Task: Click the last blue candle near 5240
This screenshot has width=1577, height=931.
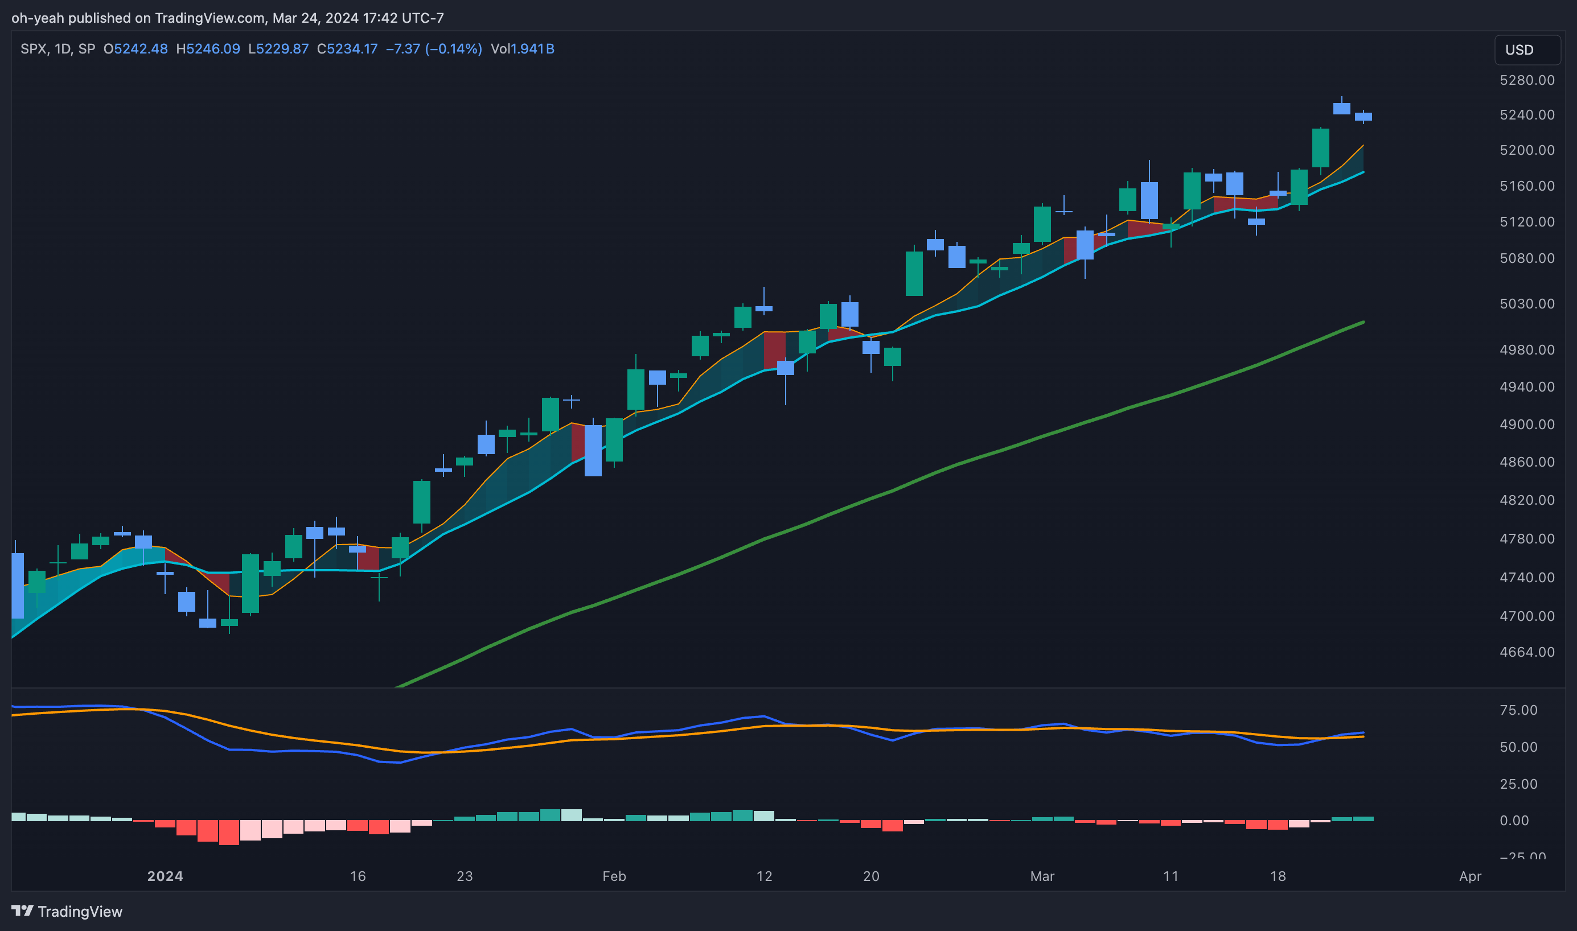Action: [x=1363, y=117]
